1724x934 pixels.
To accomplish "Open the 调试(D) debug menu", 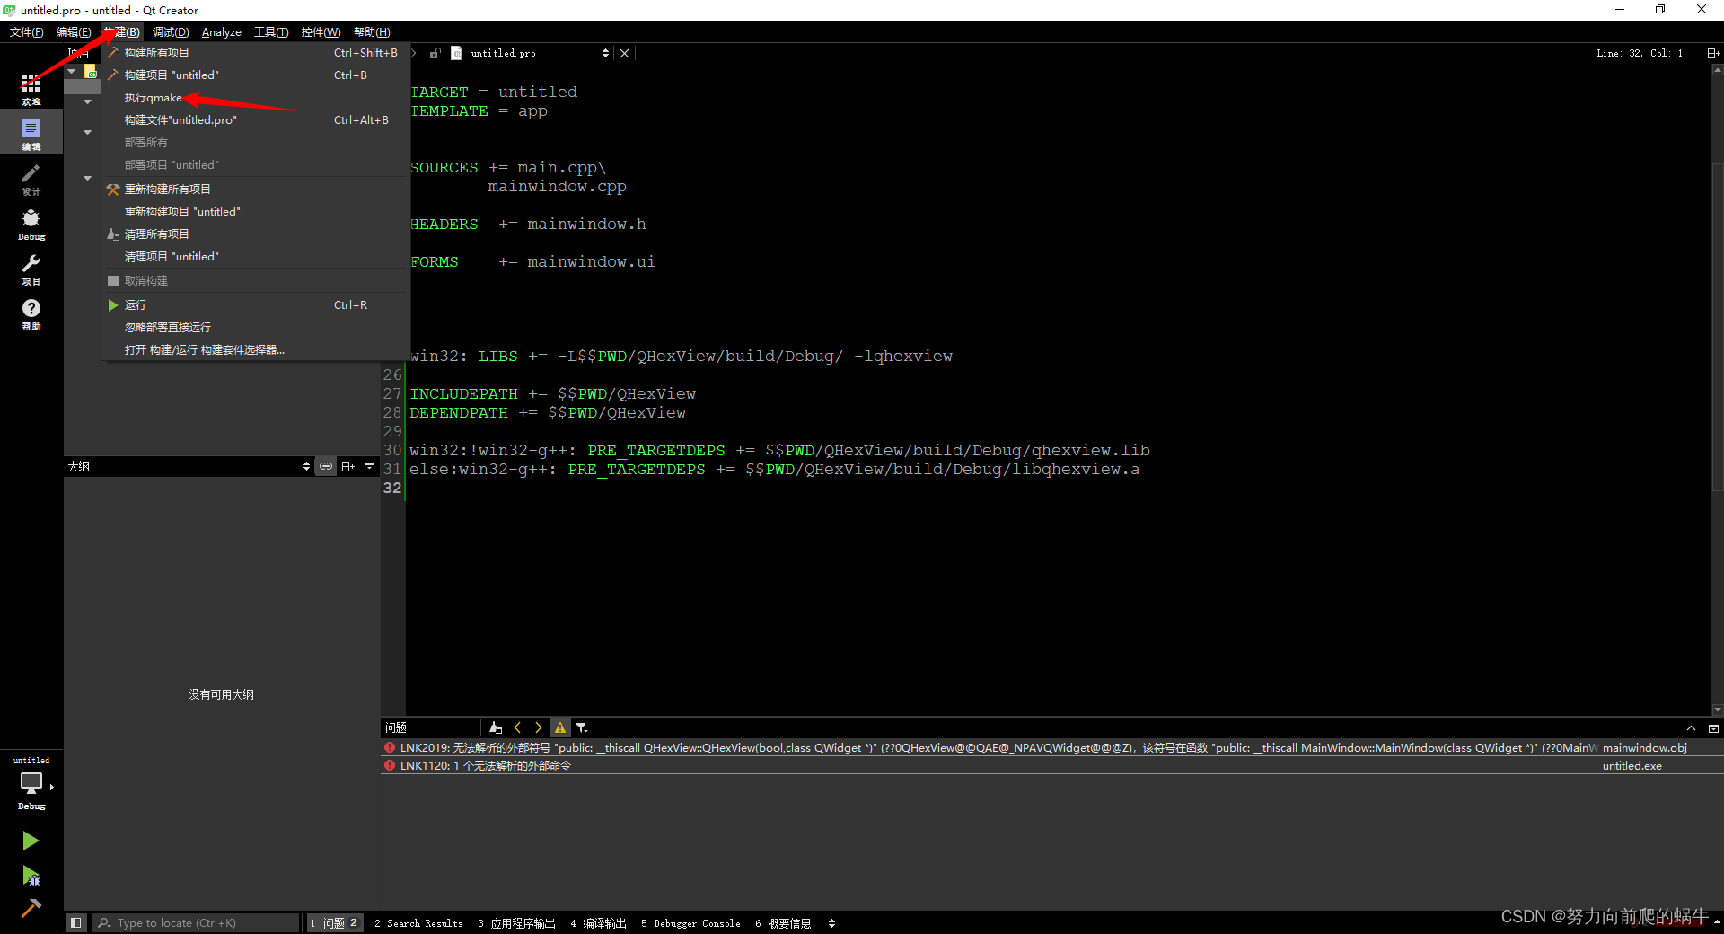I will click(x=171, y=31).
